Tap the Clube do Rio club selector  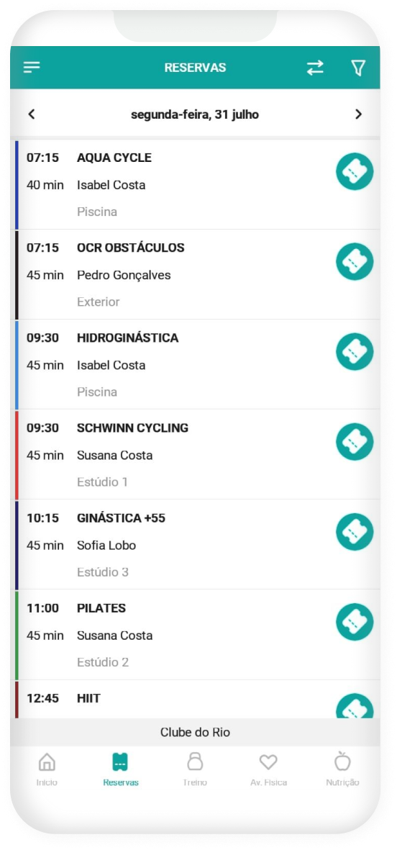[195, 733]
